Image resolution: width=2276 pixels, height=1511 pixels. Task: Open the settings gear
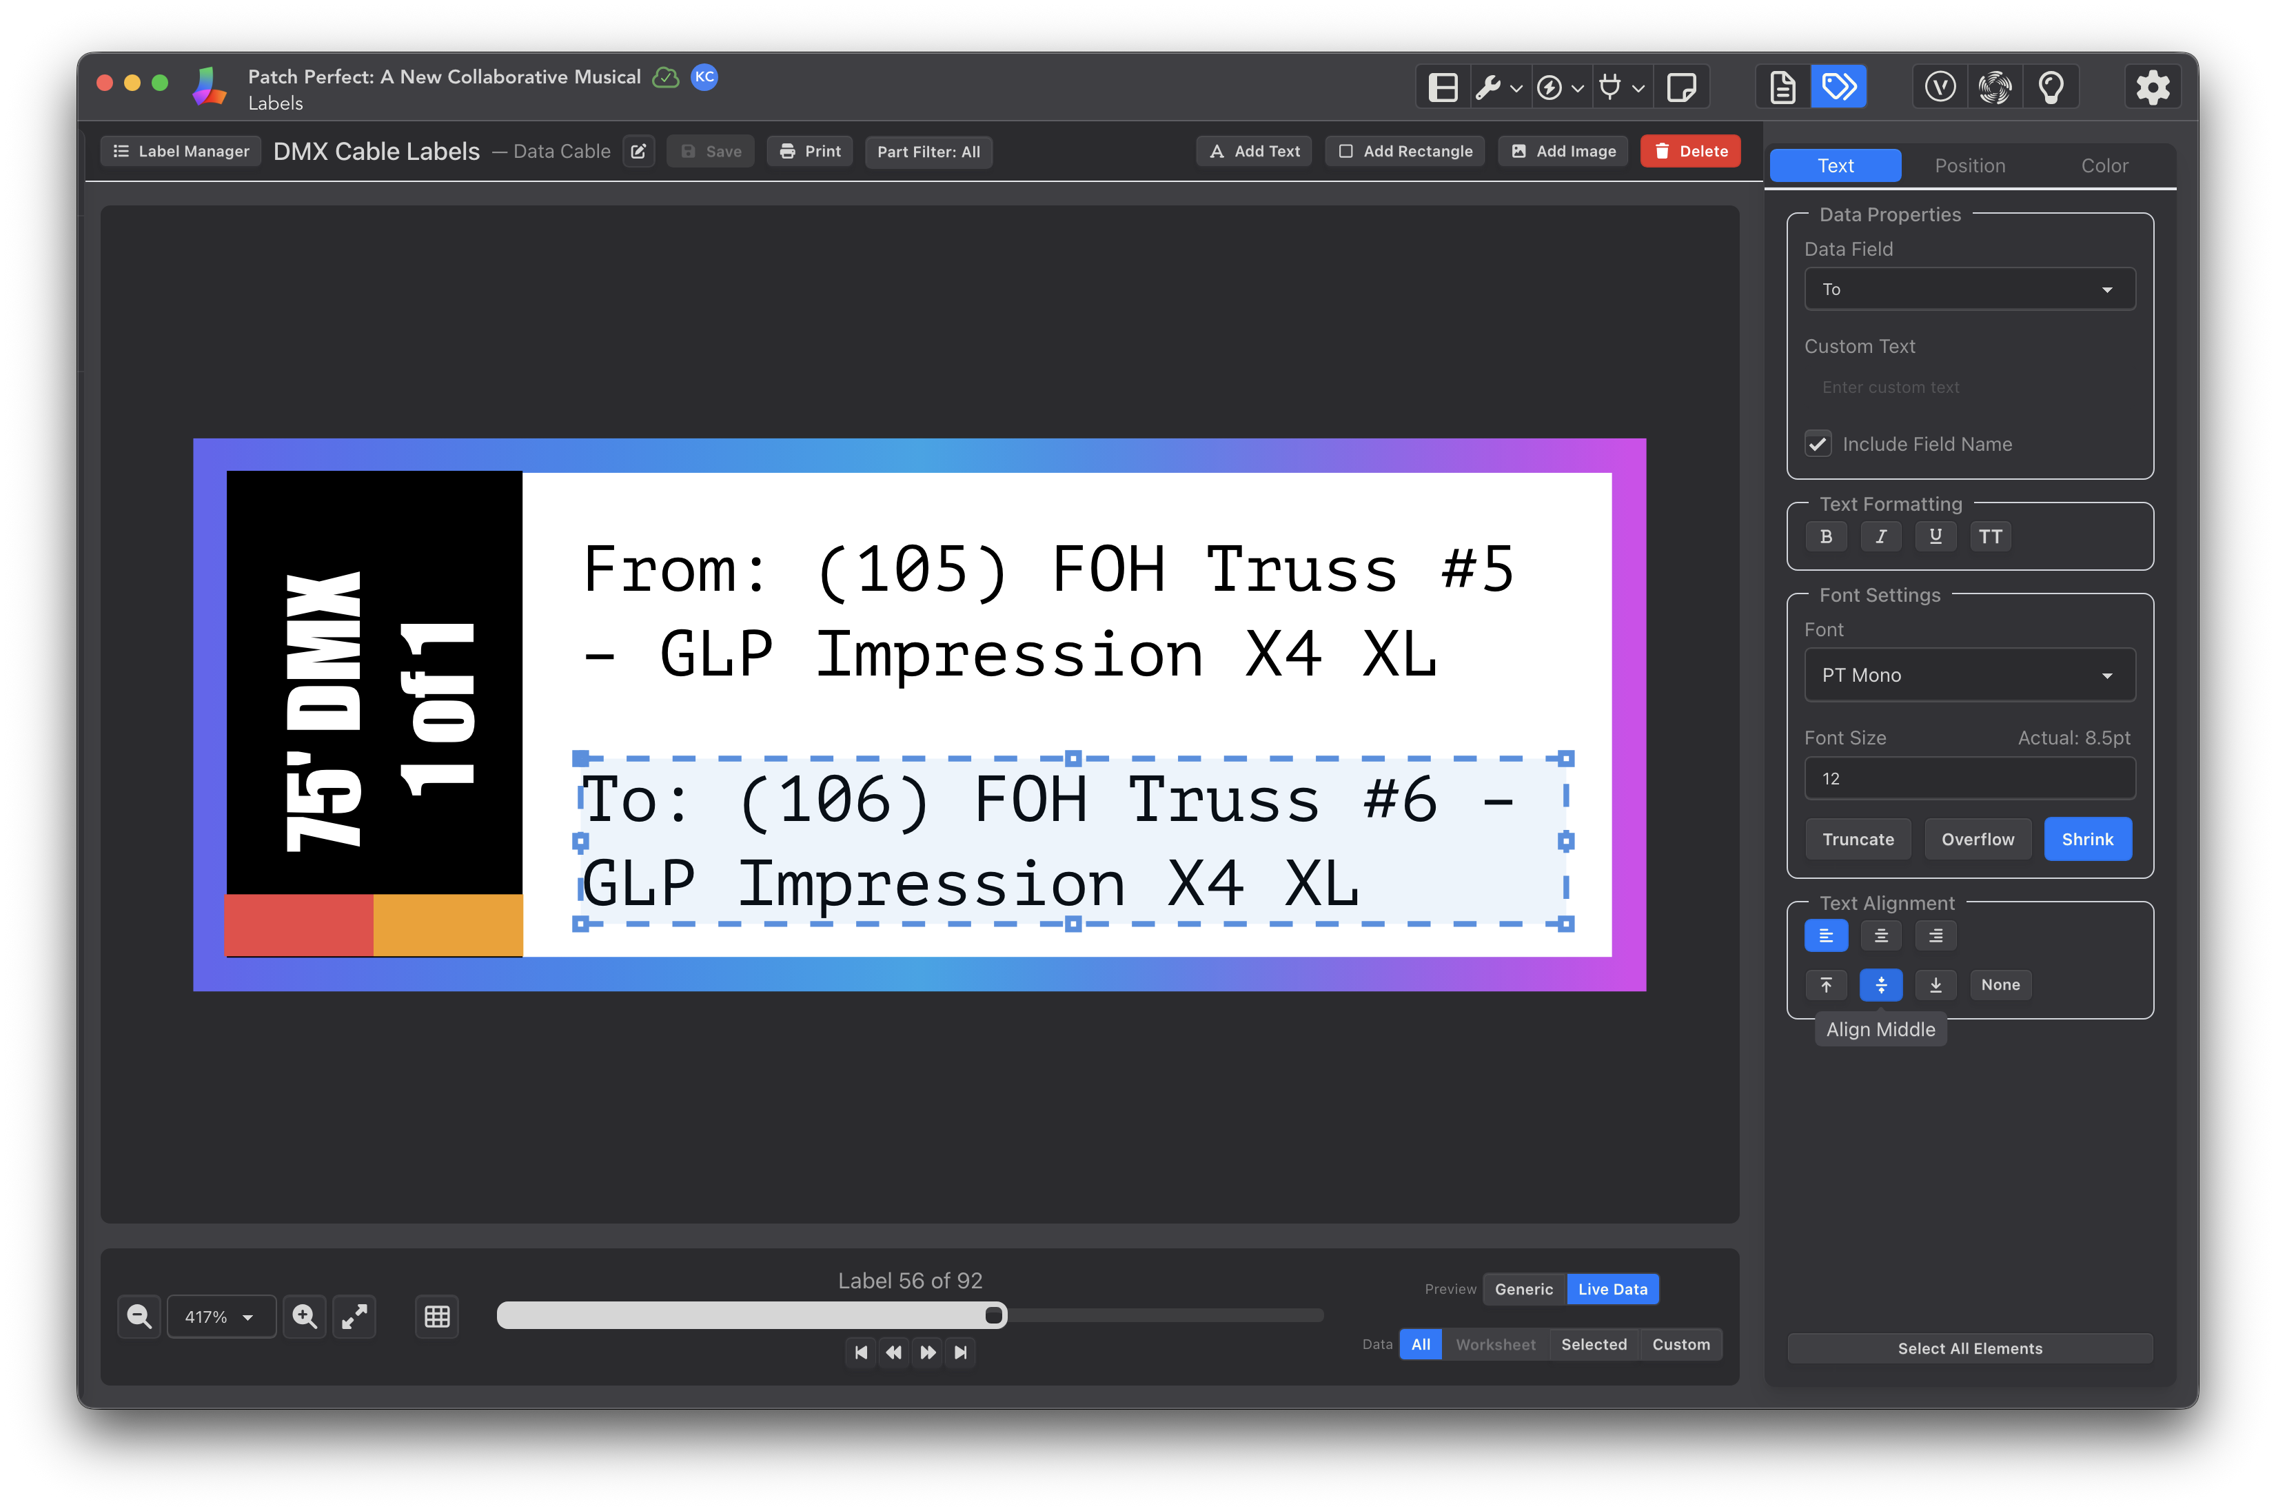[2152, 88]
